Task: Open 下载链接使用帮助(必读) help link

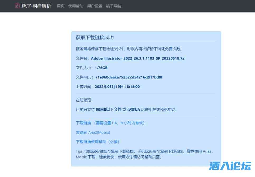Action: point(98,142)
